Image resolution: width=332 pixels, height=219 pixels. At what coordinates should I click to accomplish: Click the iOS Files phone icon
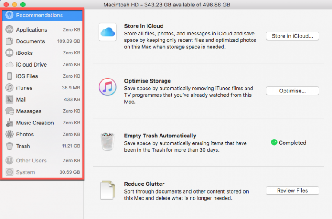tap(10, 76)
